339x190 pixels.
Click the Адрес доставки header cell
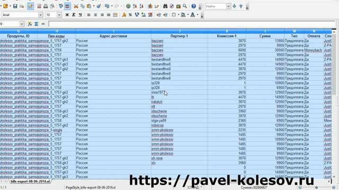click(113, 36)
